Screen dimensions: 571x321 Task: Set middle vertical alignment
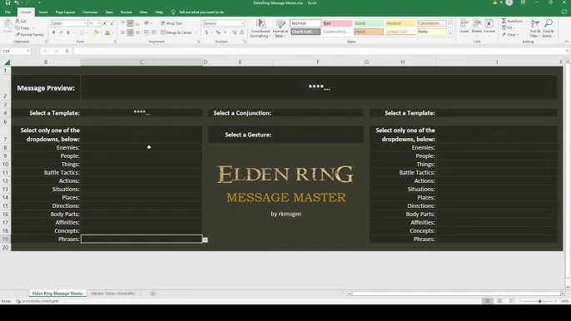click(x=130, y=23)
